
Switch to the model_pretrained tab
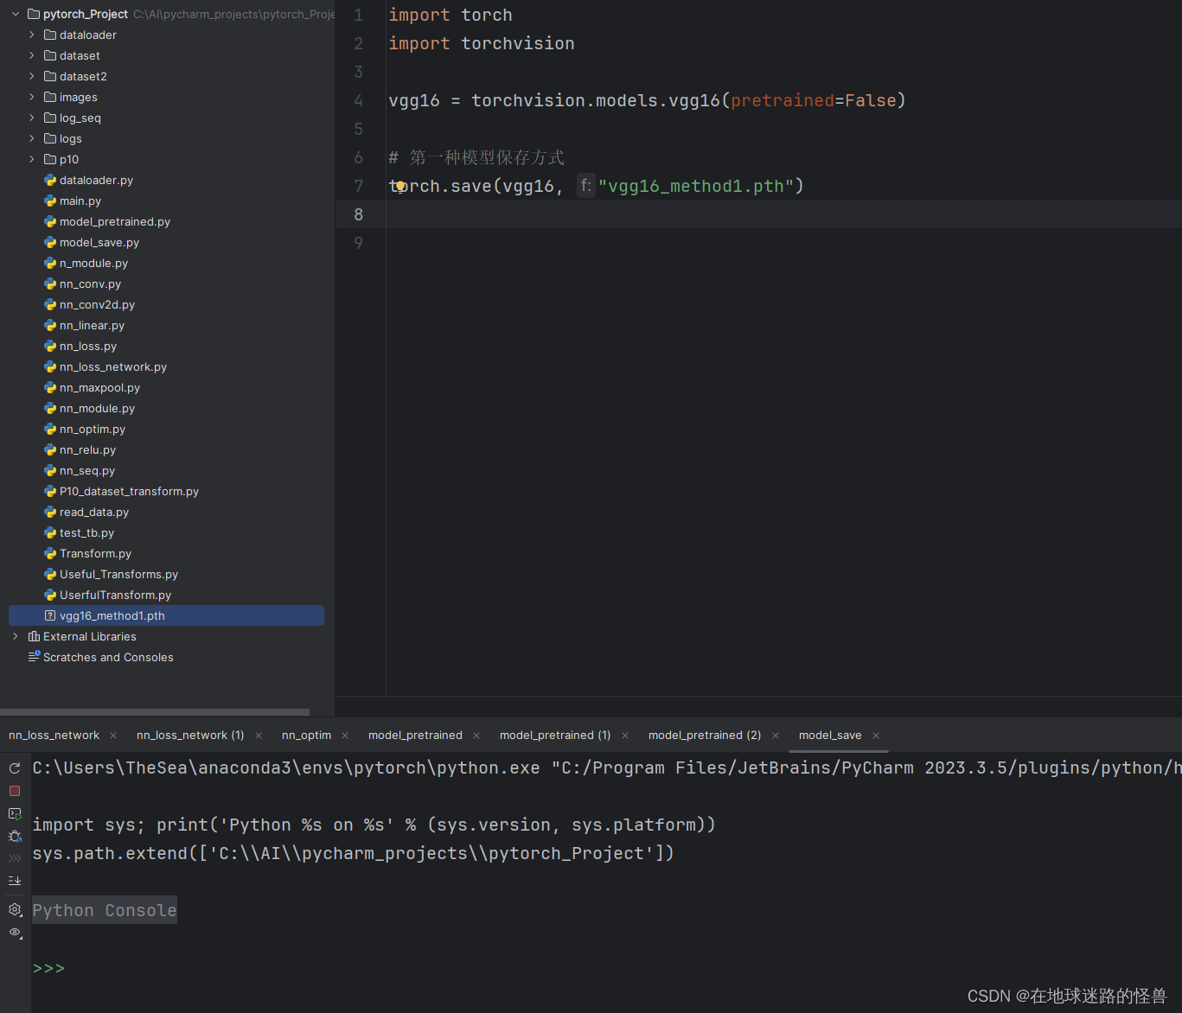(415, 736)
